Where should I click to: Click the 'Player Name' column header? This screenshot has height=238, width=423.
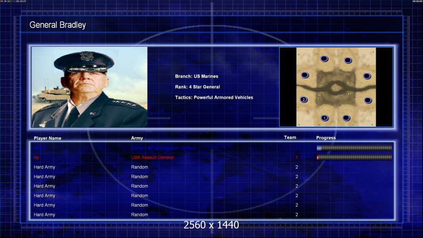48,138
